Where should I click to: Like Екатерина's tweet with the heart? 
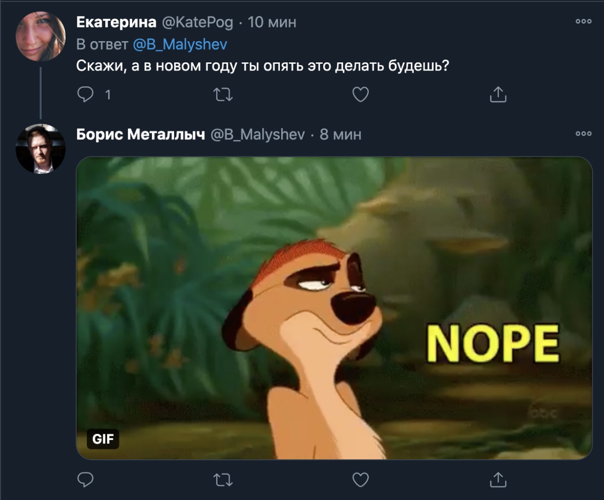pos(361,95)
